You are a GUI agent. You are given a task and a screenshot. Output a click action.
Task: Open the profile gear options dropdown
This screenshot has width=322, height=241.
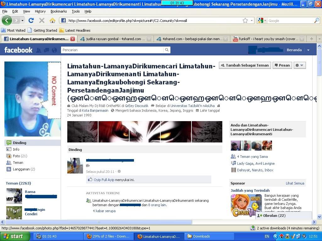pyautogui.click(x=299, y=65)
